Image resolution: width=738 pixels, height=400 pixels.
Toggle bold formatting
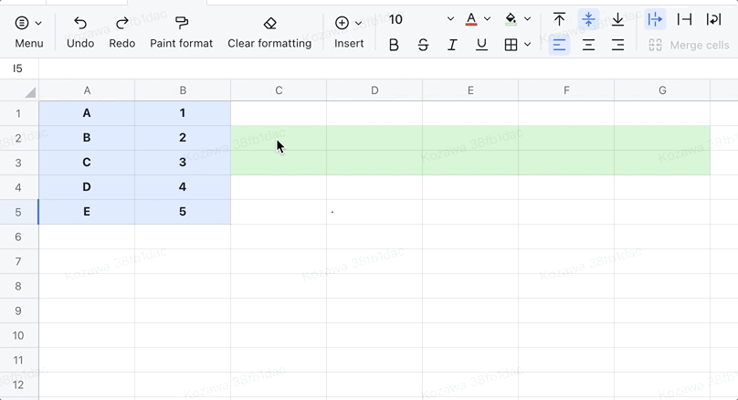[394, 45]
